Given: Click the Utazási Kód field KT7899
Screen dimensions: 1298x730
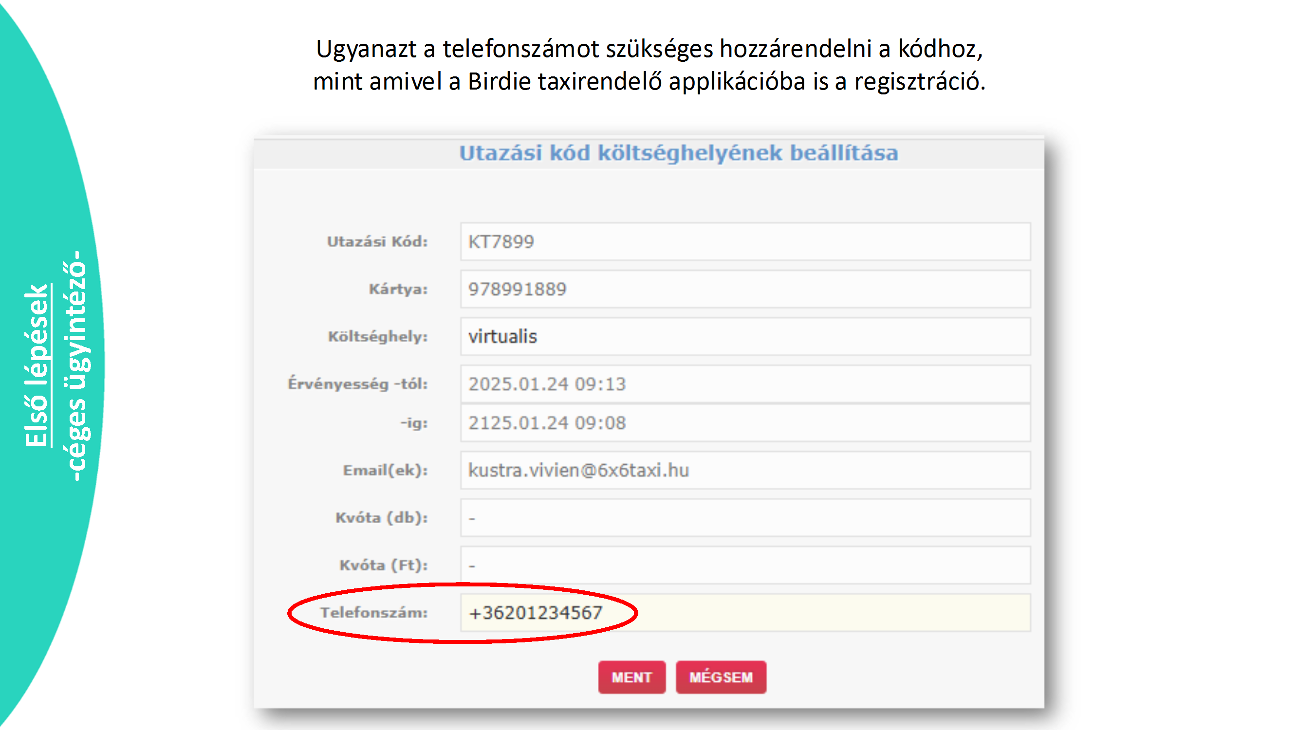Looking at the screenshot, I should (x=745, y=242).
